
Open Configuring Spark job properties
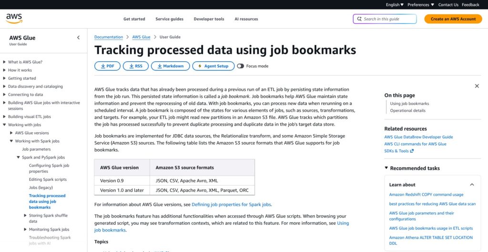(x=49, y=168)
